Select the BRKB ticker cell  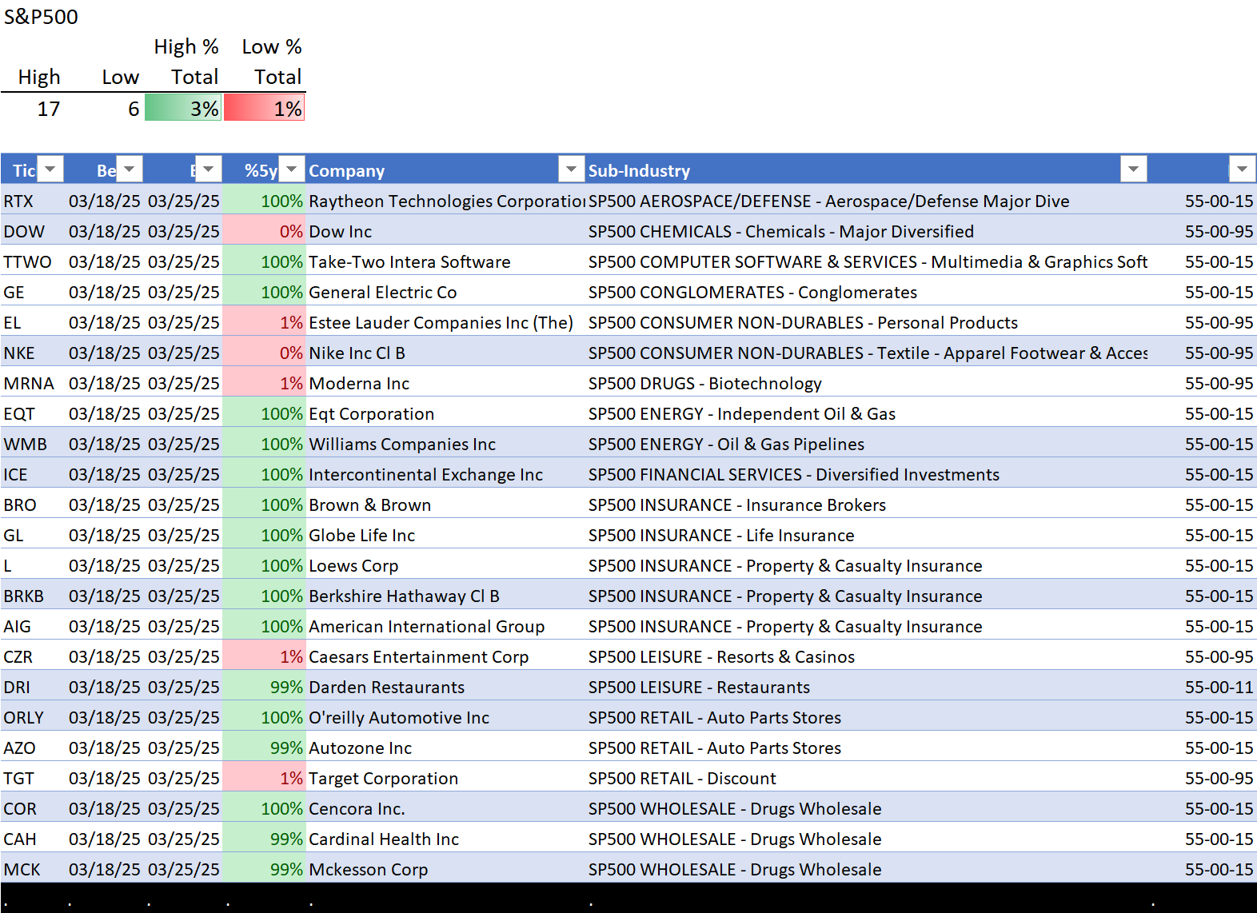33,596
